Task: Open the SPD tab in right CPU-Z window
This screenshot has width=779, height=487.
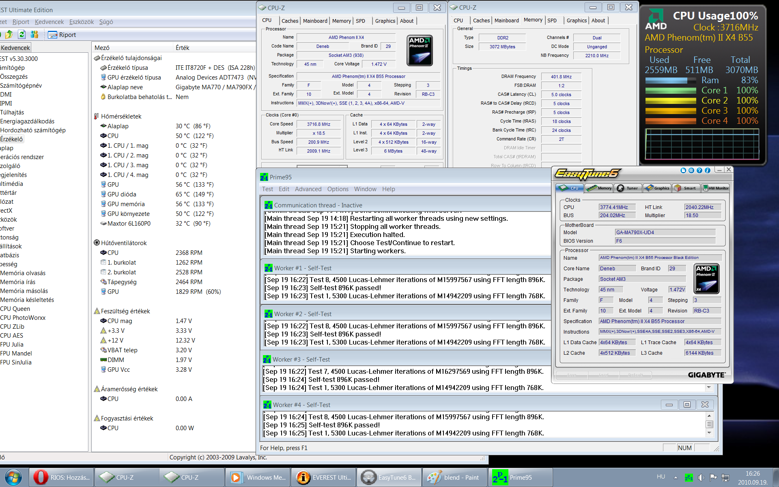Action: click(x=552, y=20)
